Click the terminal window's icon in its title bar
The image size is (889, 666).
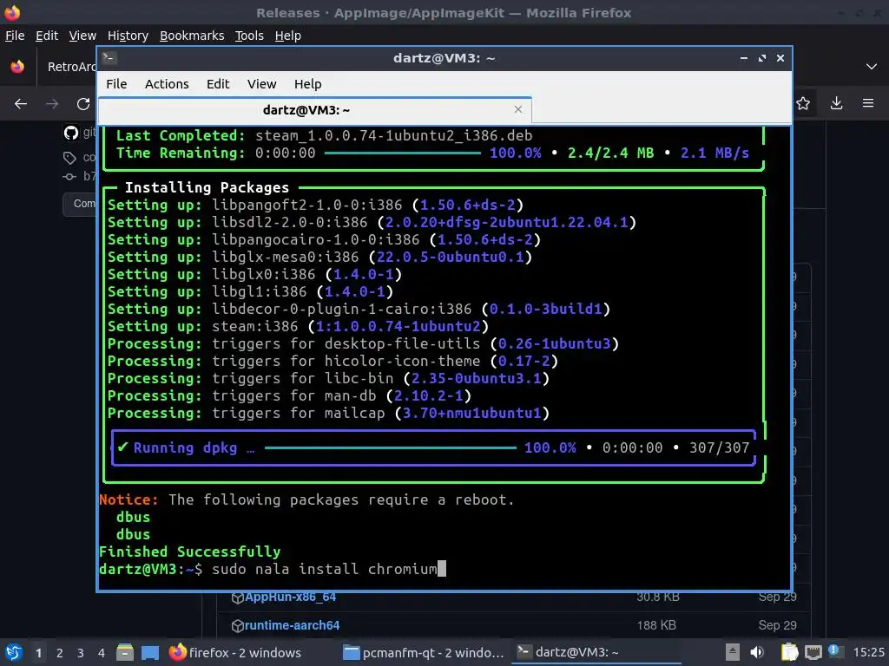coord(109,58)
